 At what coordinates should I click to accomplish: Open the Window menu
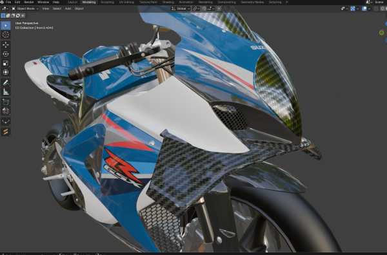click(x=43, y=2)
